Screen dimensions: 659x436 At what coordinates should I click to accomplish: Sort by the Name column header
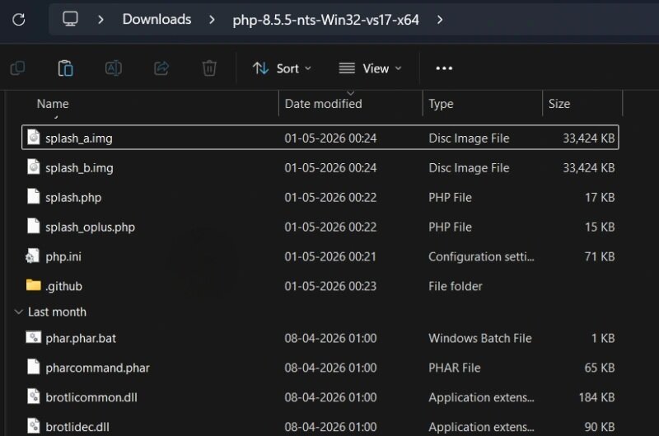pyautogui.click(x=53, y=103)
